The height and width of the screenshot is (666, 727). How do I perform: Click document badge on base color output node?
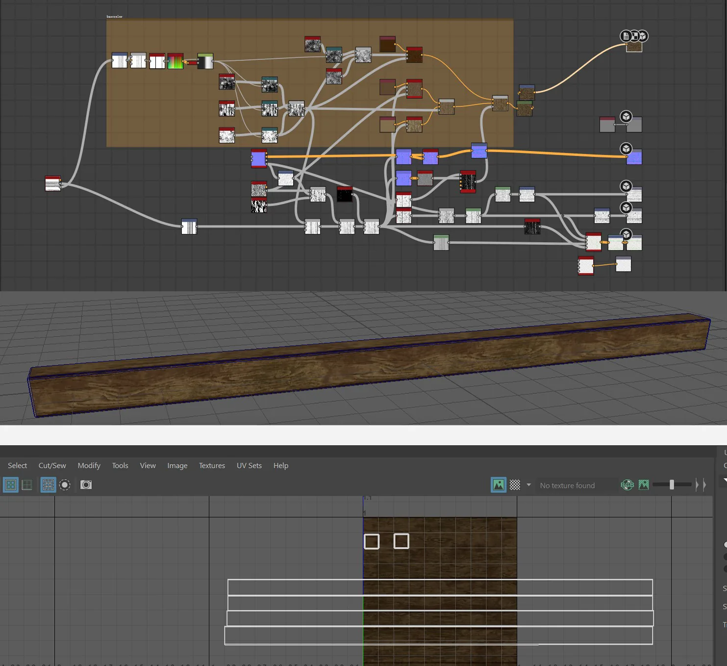(x=626, y=36)
